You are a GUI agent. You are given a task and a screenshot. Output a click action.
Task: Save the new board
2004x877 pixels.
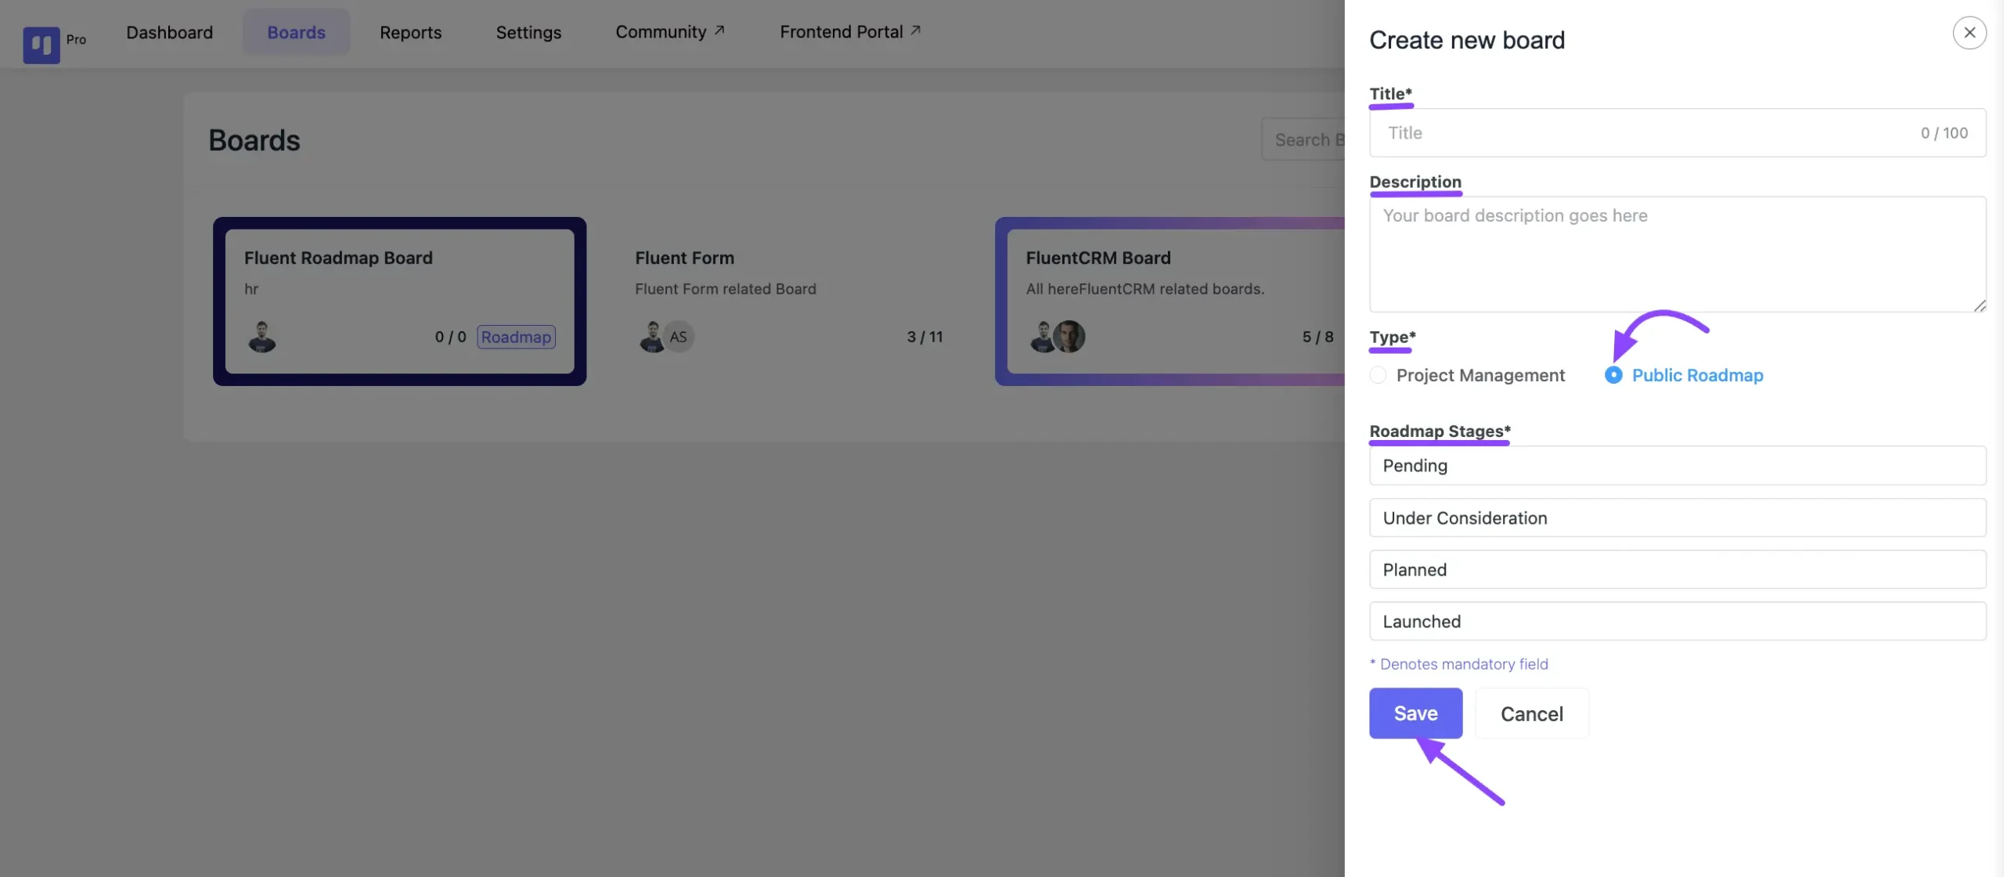pyautogui.click(x=1415, y=713)
